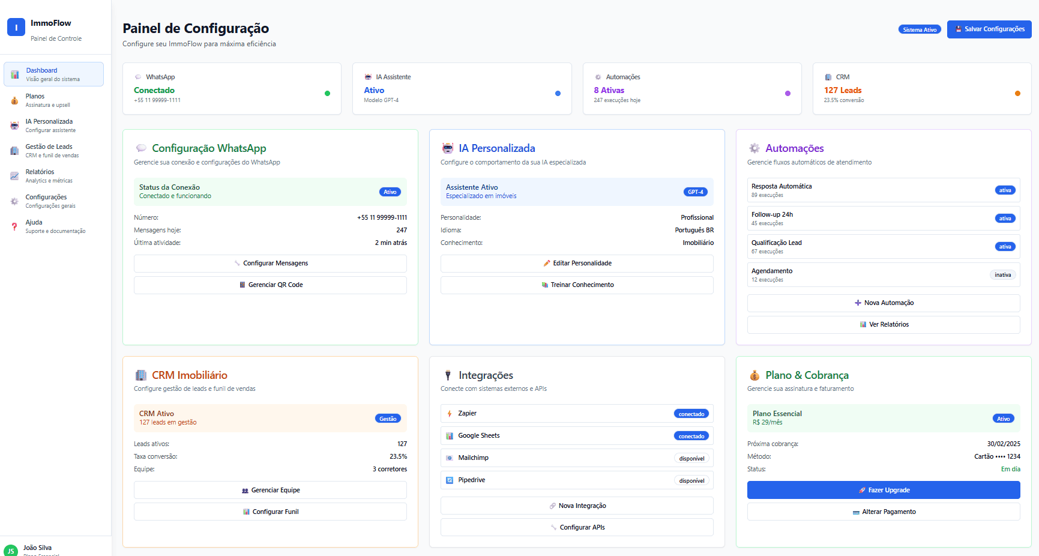Viewport: 1039px width, 556px height.
Task: Click the ImmoFlow logo icon
Action: (16, 26)
